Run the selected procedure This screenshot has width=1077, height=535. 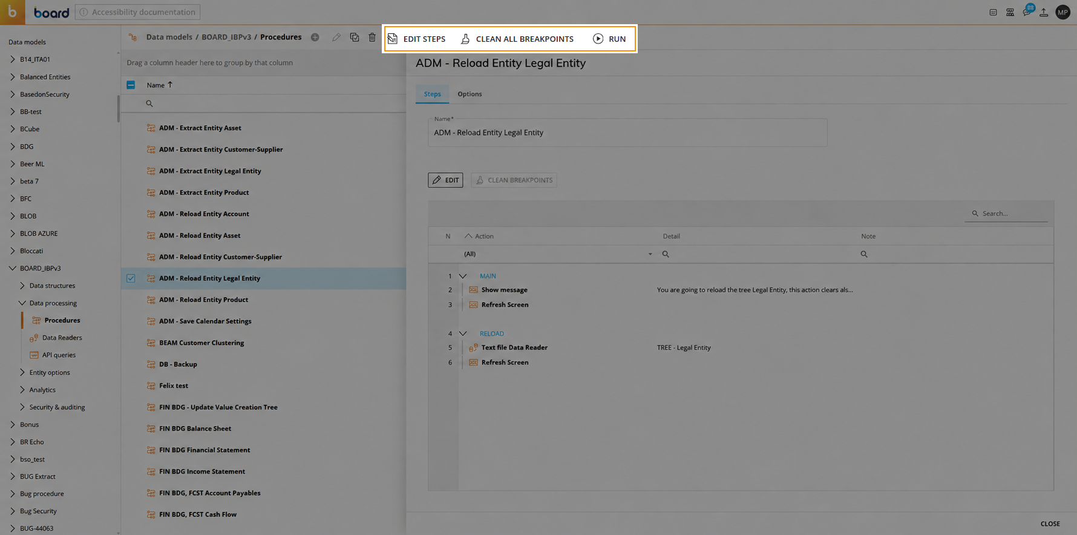(x=609, y=39)
